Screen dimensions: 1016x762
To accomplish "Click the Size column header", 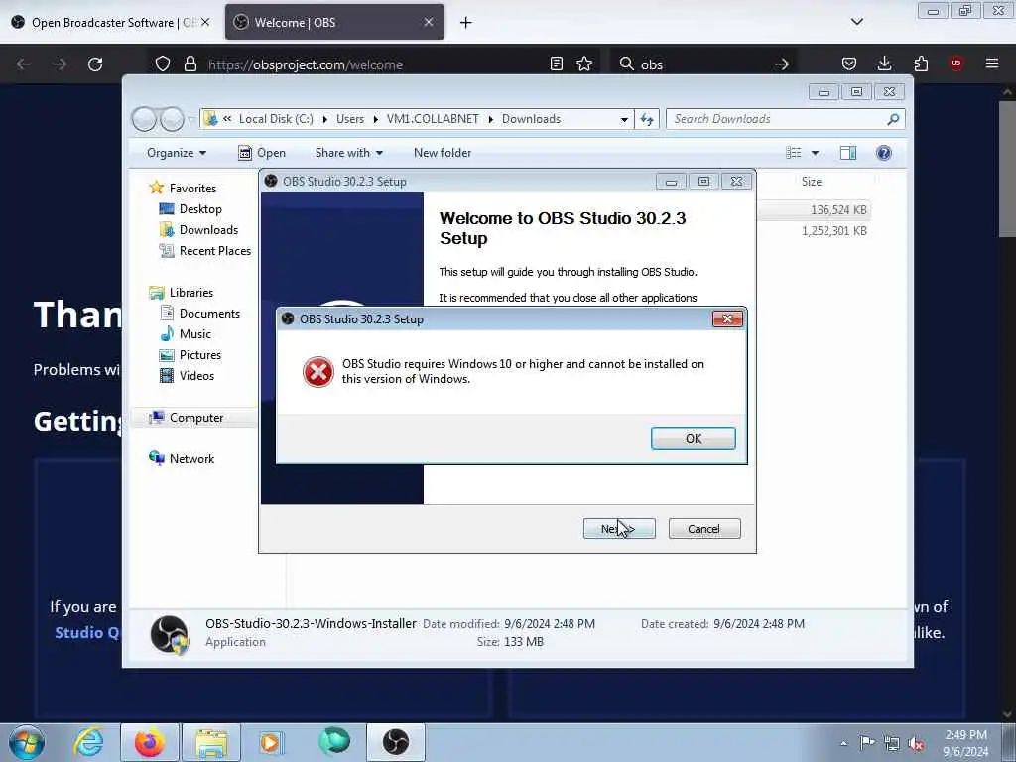I will pyautogui.click(x=812, y=182).
